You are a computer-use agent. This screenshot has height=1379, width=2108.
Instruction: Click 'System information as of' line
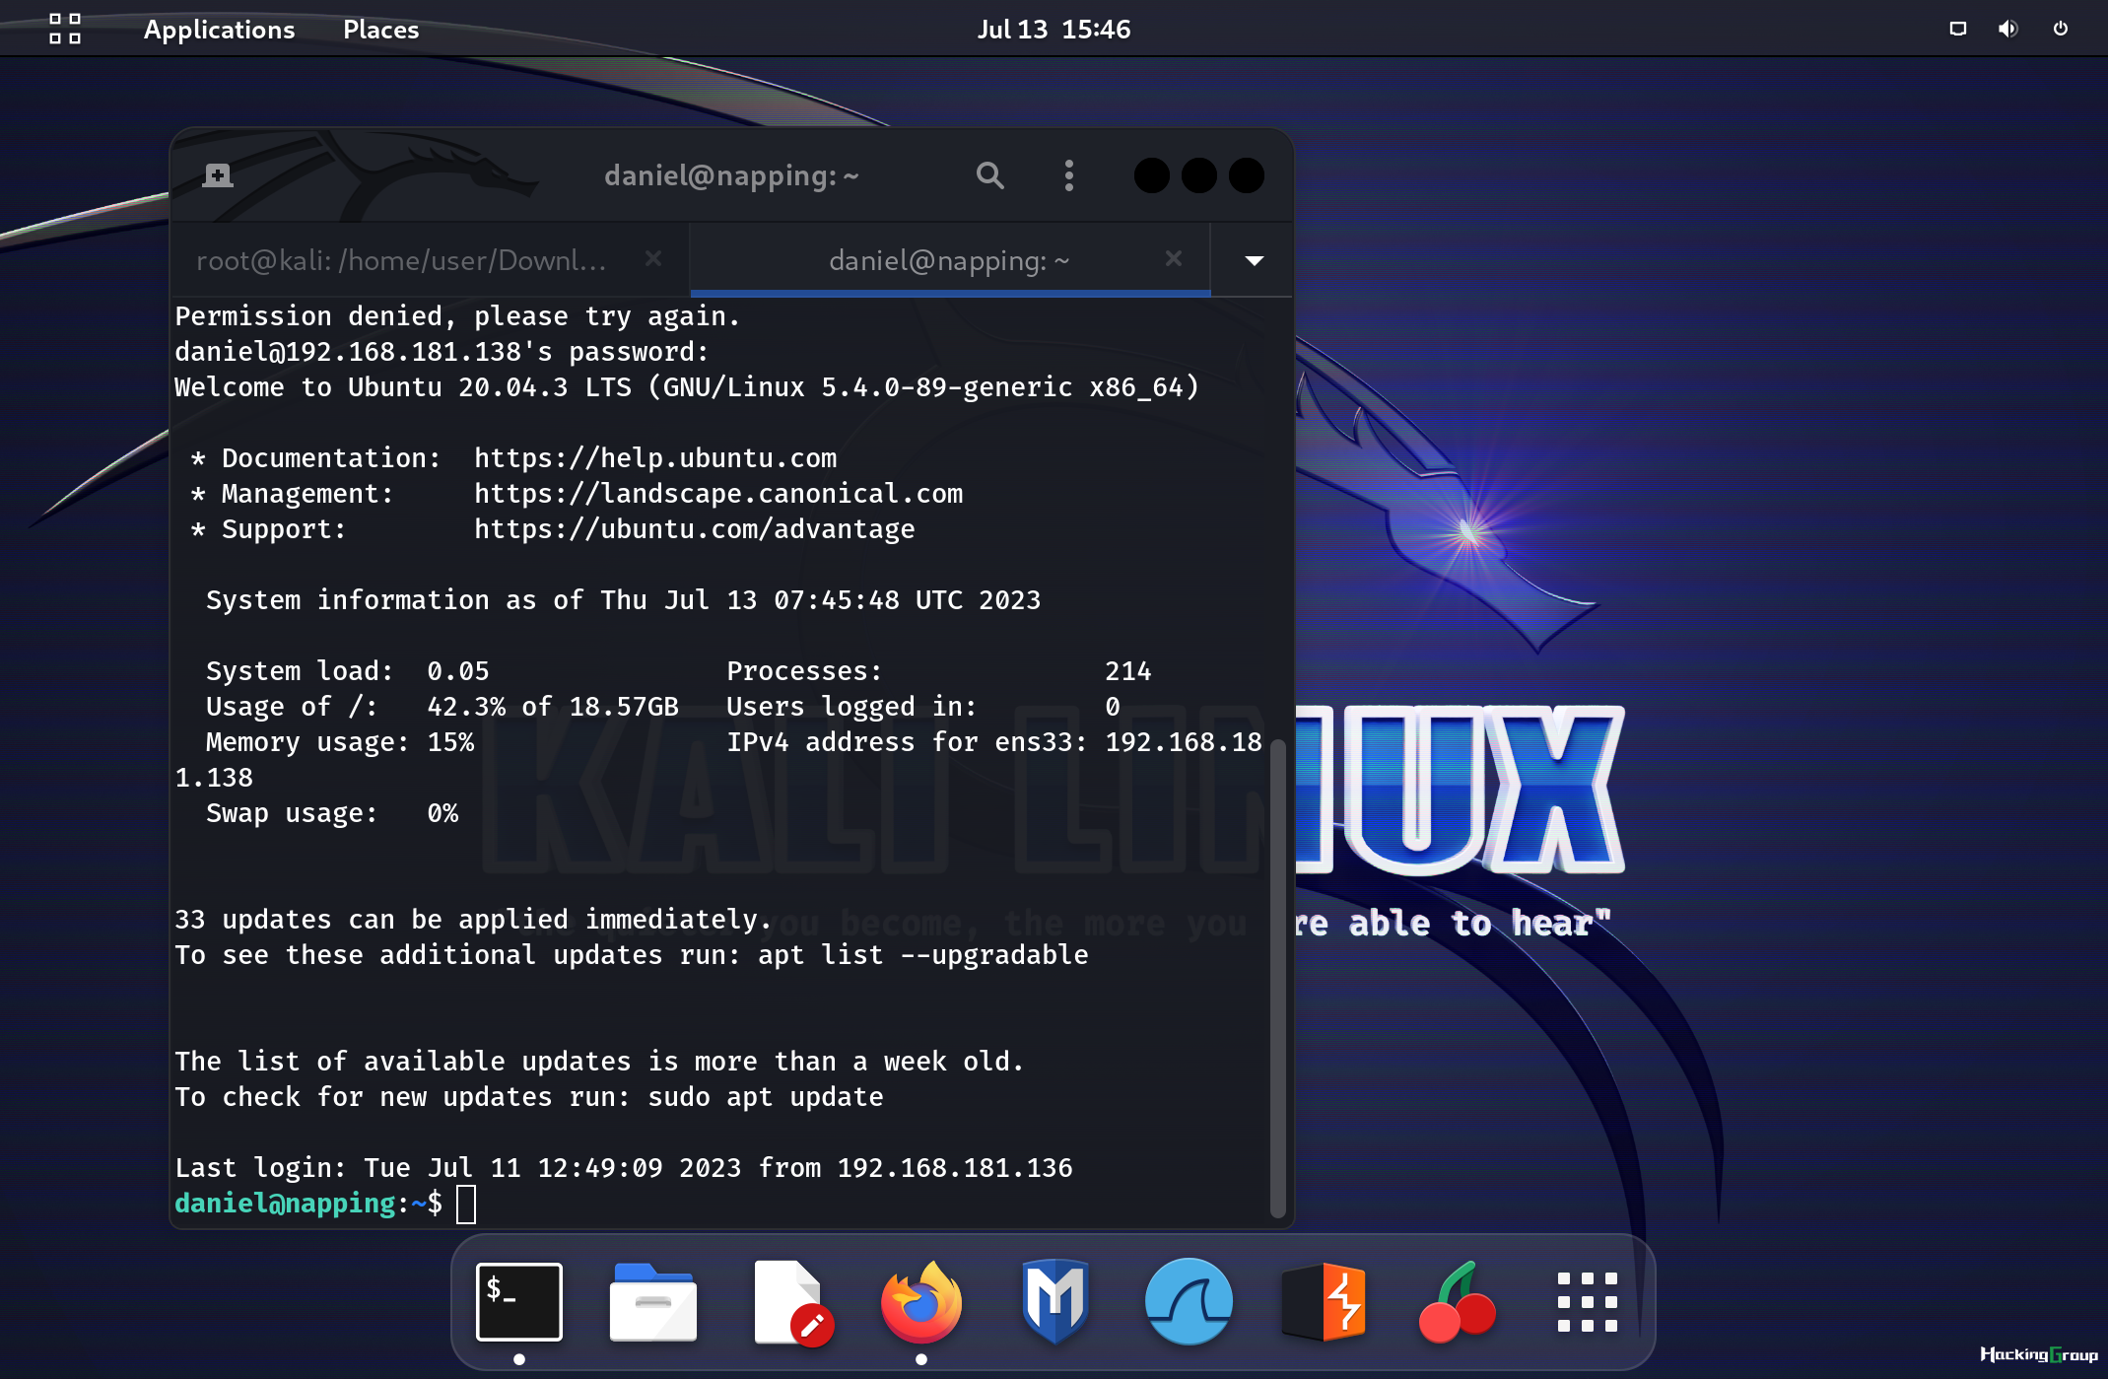tap(624, 600)
